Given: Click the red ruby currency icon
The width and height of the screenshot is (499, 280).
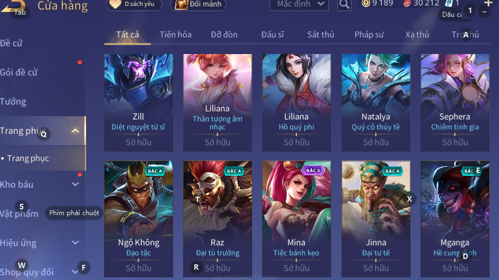Looking at the screenshot, I should pos(407,3).
